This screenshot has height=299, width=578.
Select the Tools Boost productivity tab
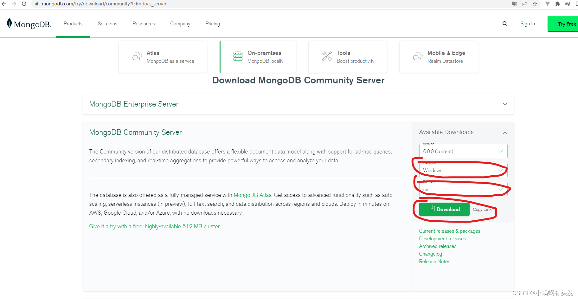pyautogui.click(x=348, y=57)
